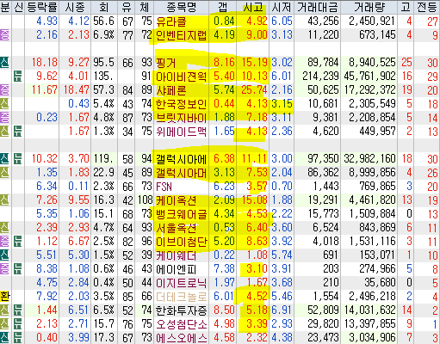
Task: Click the 18.18 change rate in the 핑거 row
Action: pyautogui.click(x=45, y=63)
